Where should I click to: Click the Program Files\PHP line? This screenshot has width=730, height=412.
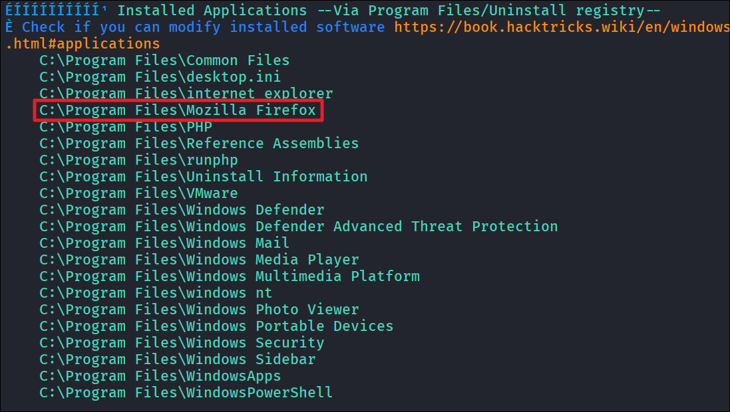click(x=126, y=126)
